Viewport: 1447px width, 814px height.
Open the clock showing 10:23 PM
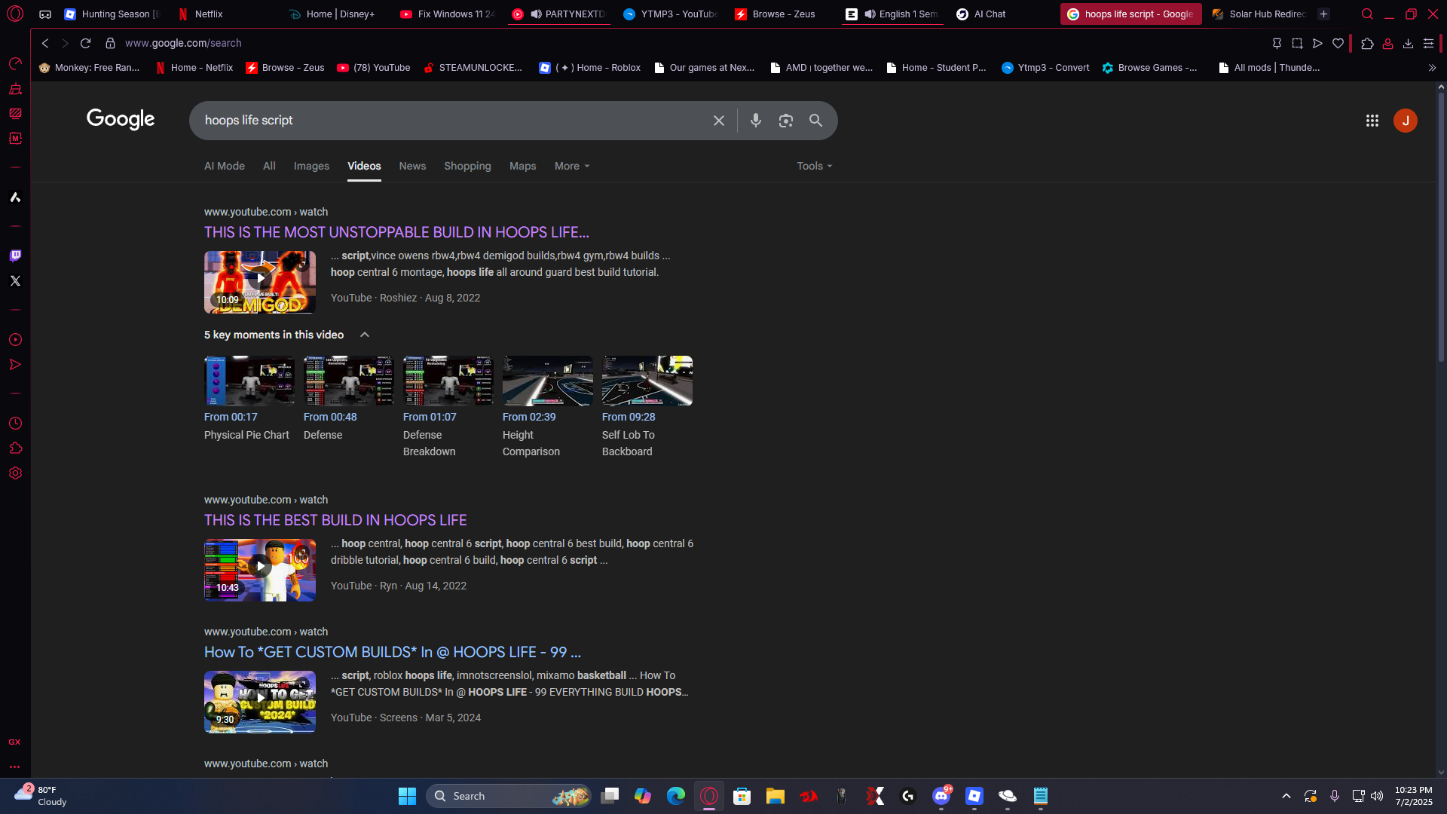coord(1413,796)
